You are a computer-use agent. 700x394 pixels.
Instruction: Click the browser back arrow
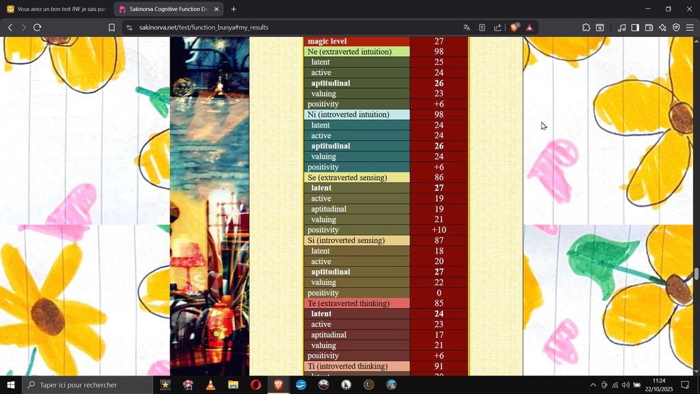[x=10, y=27]
